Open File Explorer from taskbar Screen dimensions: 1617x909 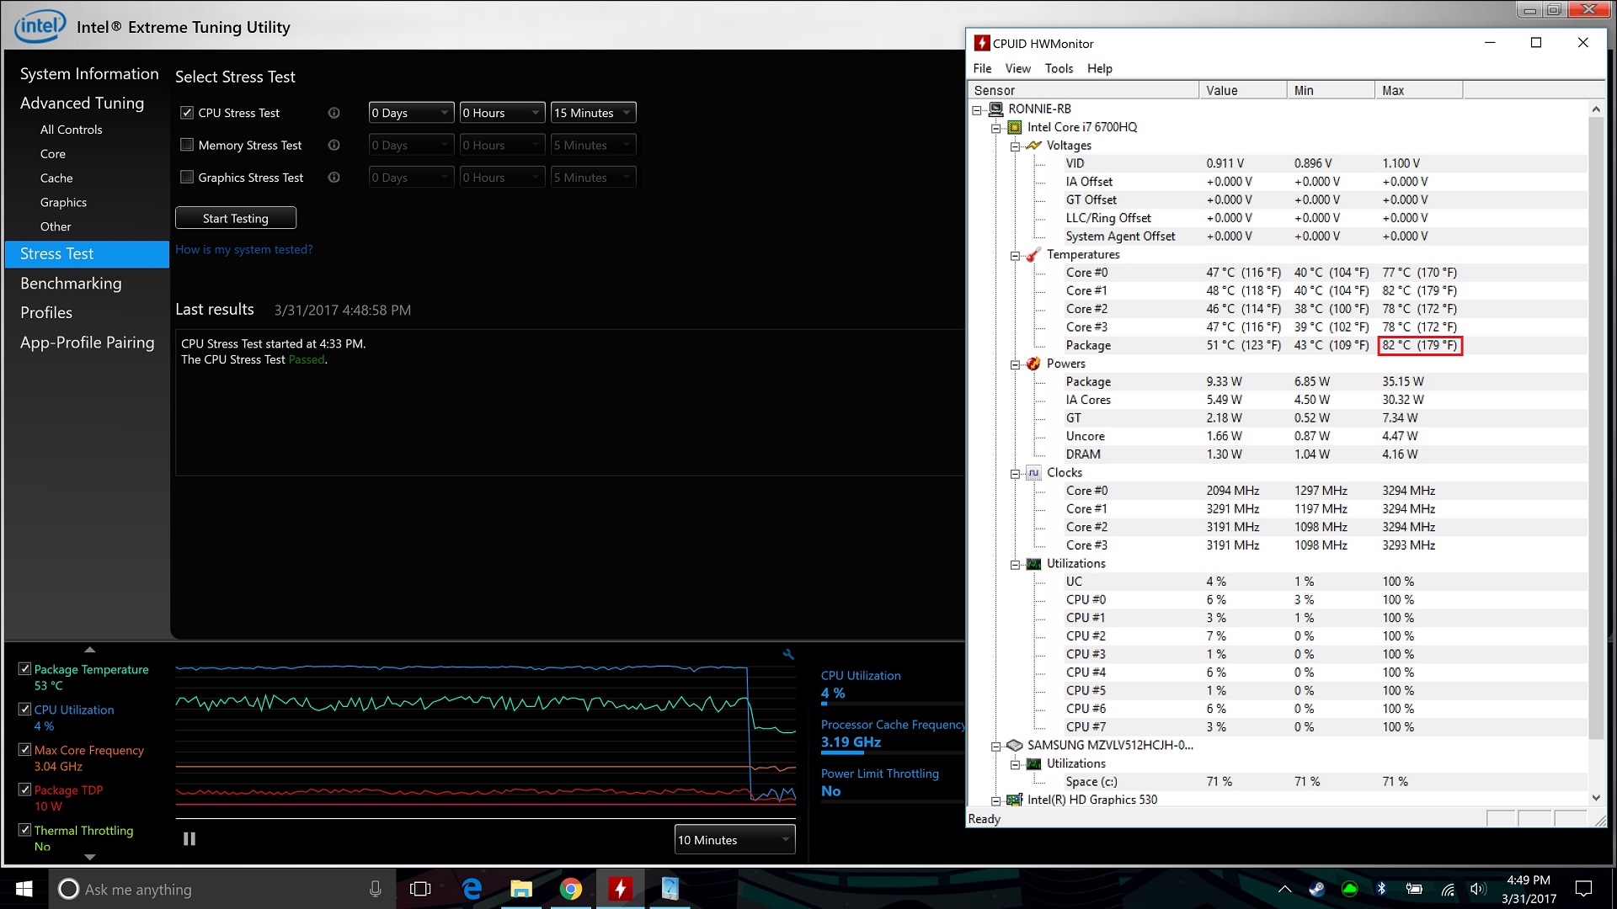click(x=521, y=889)
